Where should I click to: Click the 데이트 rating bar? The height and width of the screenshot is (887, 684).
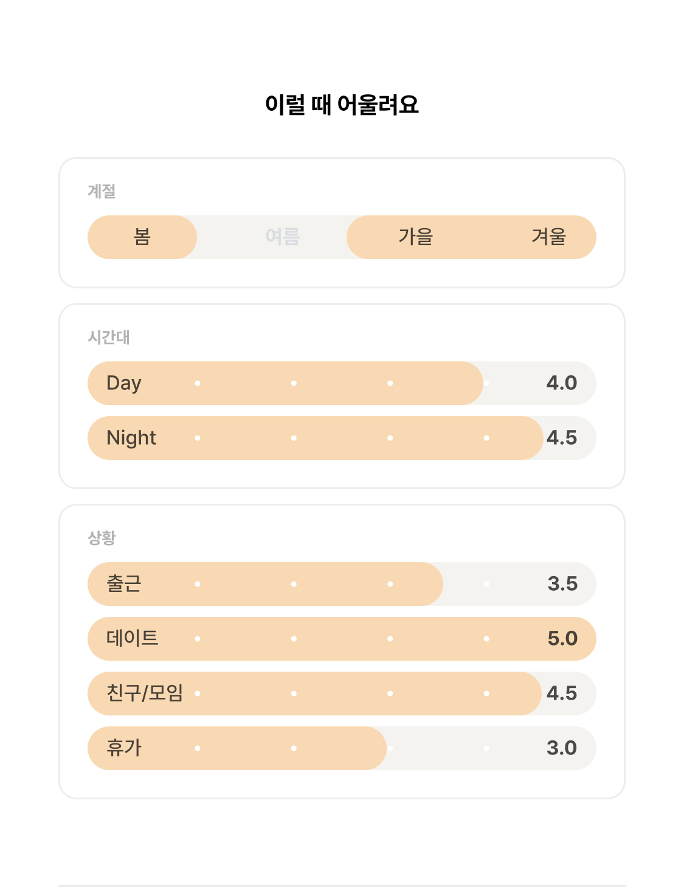342,639
